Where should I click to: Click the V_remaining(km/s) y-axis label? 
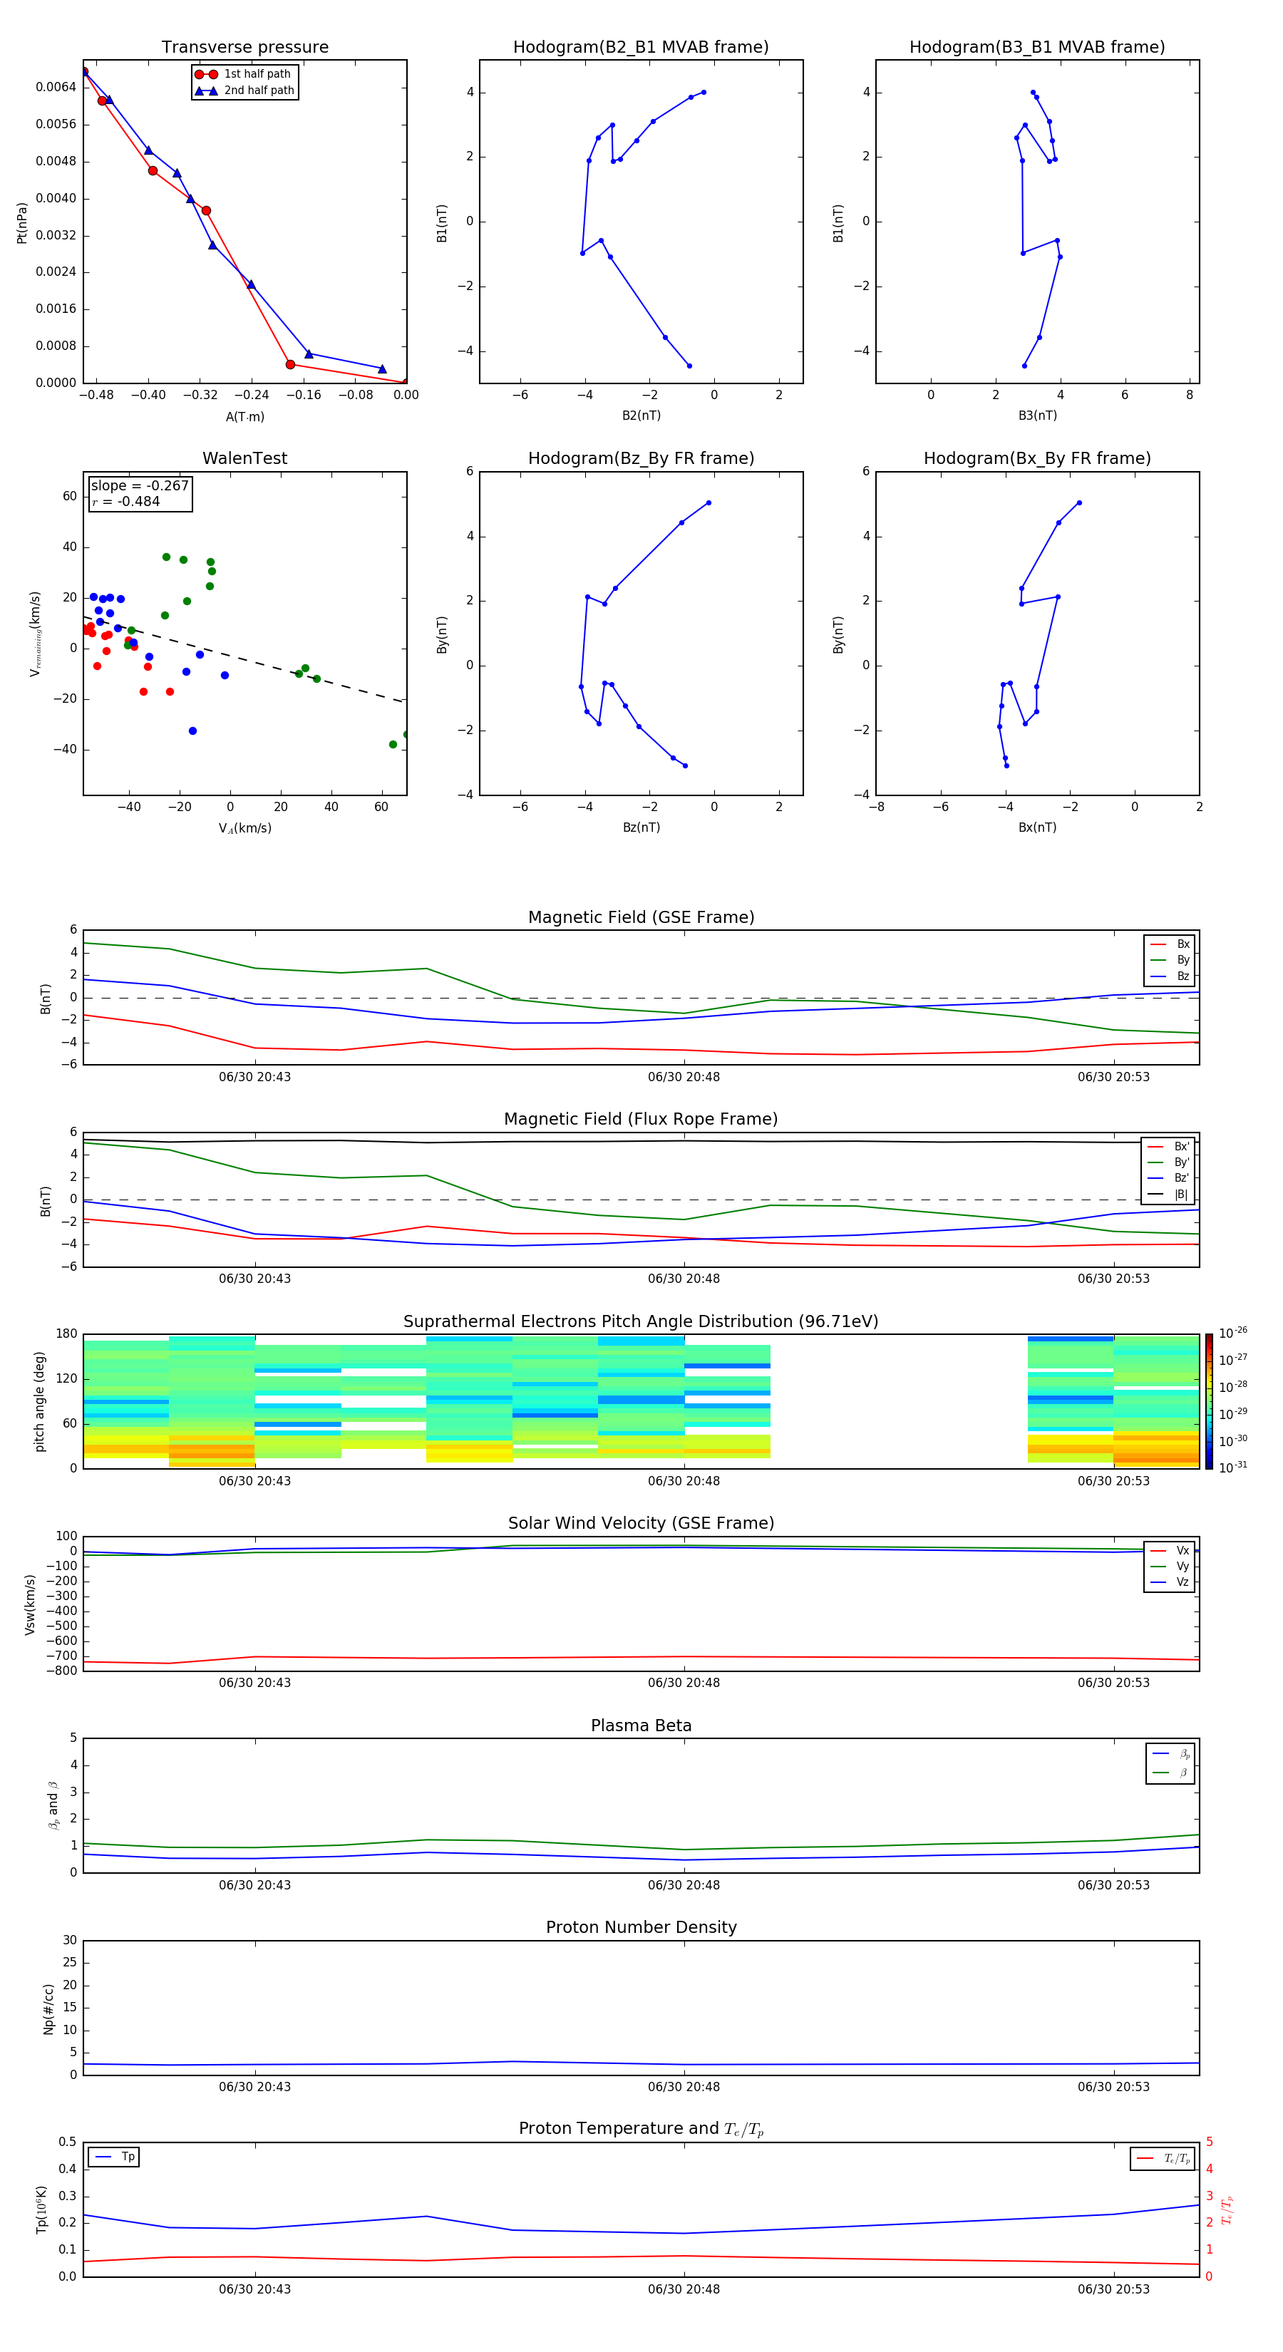[35, 634]
